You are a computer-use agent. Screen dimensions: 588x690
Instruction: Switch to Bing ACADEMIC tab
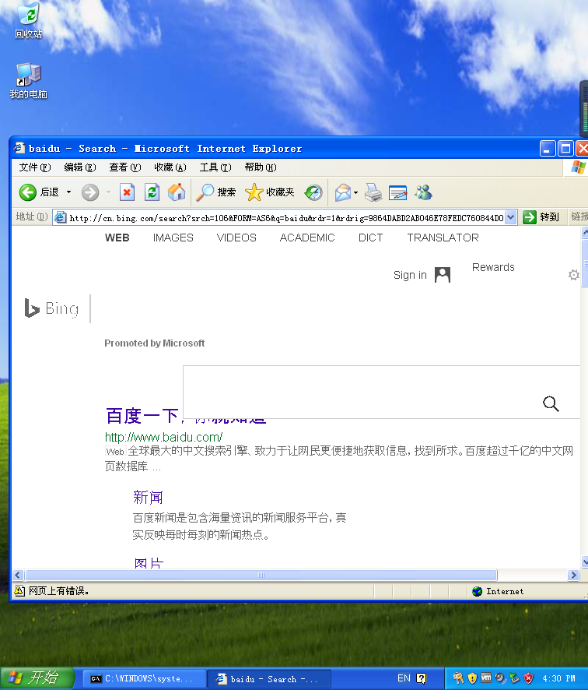tap(307, 238)
